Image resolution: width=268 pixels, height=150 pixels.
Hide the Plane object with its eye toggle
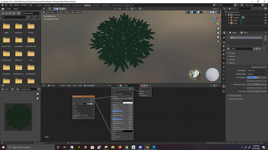[x=265, y=23]
